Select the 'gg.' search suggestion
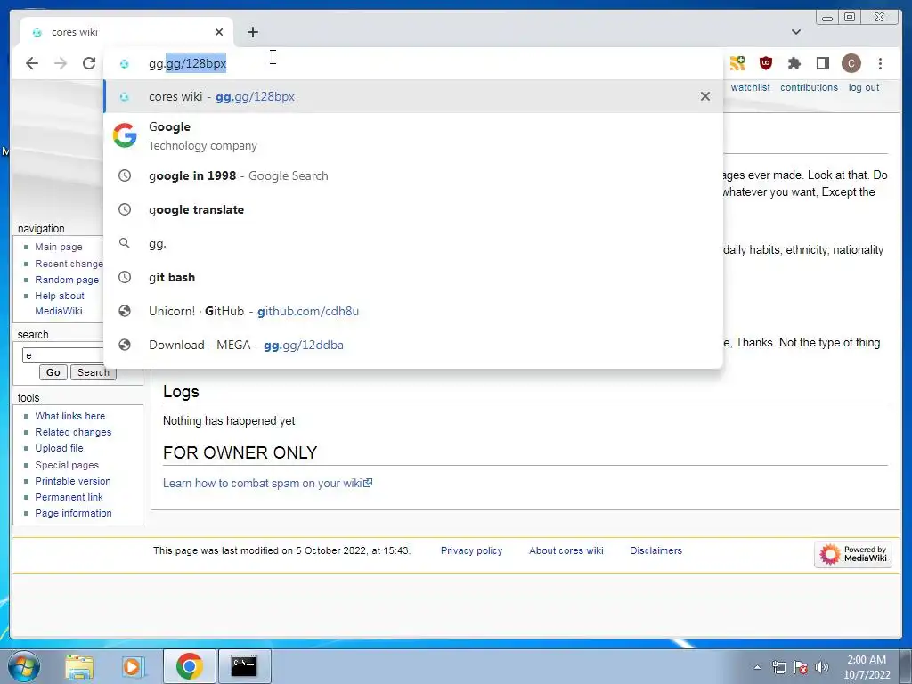The image size is (912, 684). click(x=413, y=244)
